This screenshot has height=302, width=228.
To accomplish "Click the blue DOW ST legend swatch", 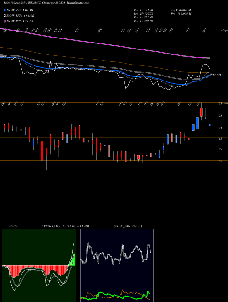I will (x=5, y=10).
